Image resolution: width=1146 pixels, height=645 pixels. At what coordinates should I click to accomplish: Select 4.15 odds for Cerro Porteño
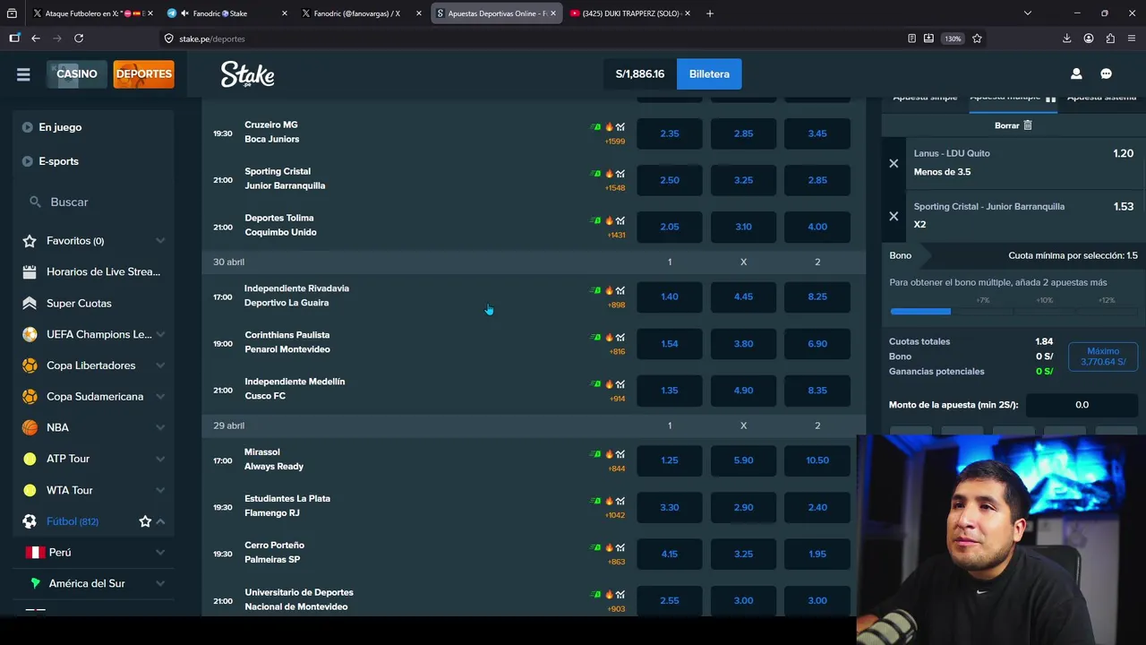[670, 554]
